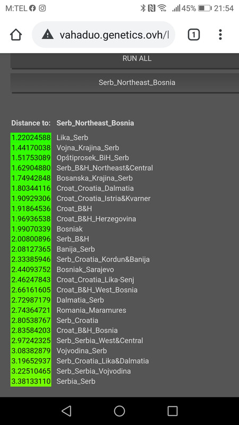Tap the distance value 1.91864536
239x425 pixels.
pyautogui.click(x=31, y=209)
